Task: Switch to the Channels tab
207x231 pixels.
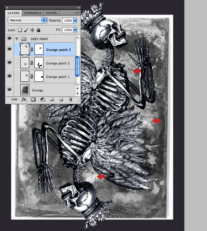Action: coord(32,13)
